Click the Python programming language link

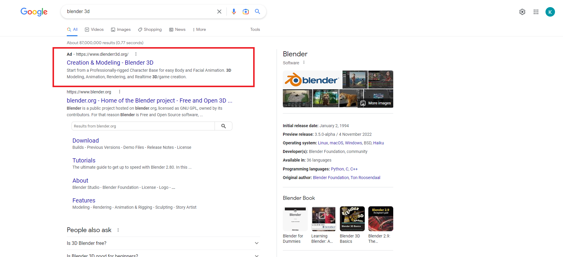pos(337,169)
